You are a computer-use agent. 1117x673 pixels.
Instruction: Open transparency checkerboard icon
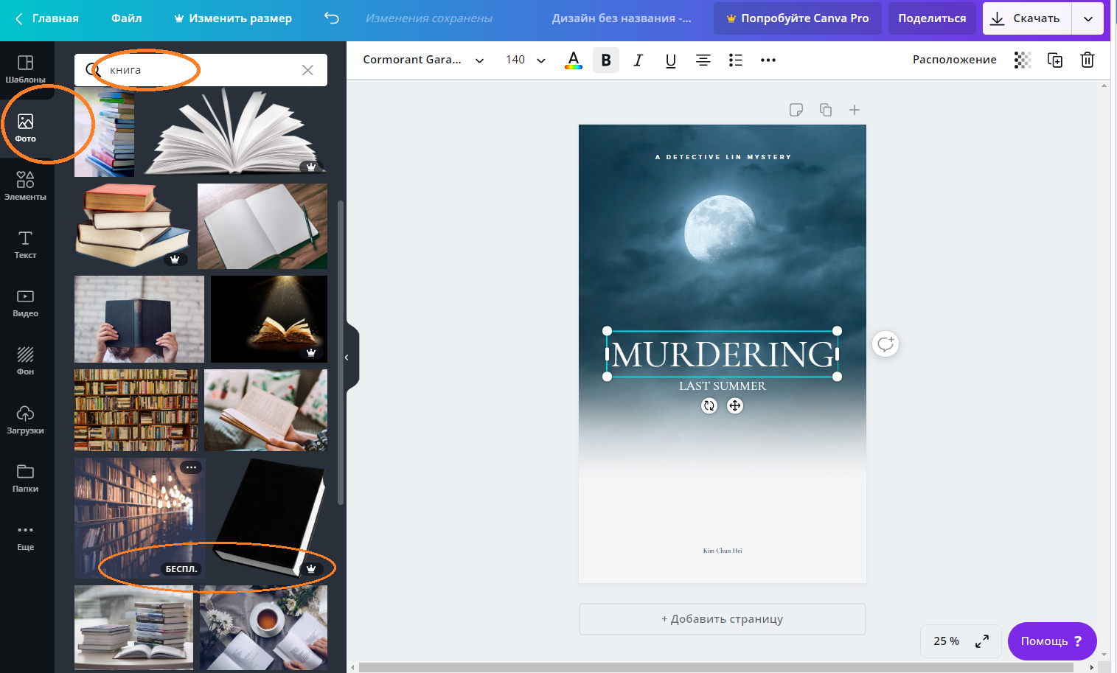[1022, 60]
